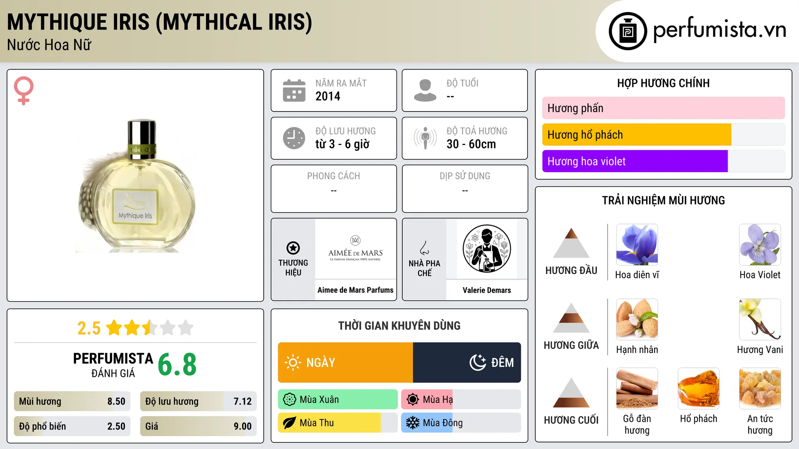Click the leaf icon beside Mùa Thu
Viewport: 799px width, 449px height.
289,423
